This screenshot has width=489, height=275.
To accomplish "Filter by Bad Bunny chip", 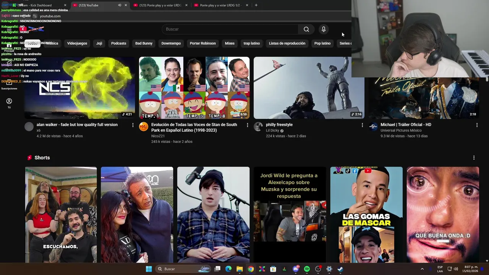I will (x=144, y=43).
